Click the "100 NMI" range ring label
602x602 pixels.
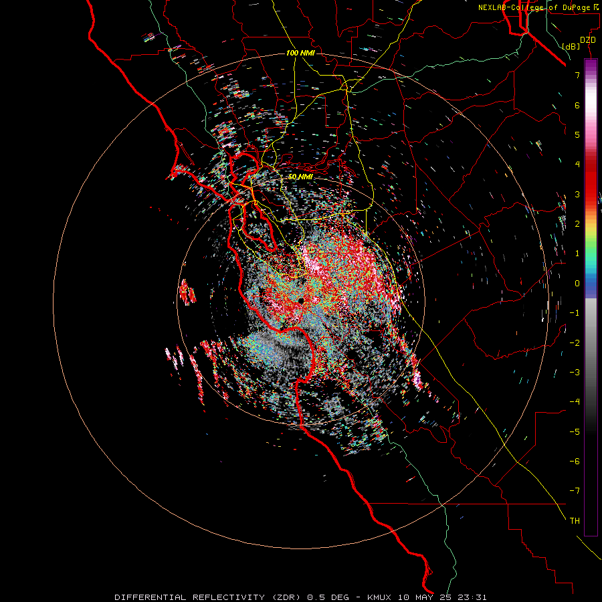click(x=300, y=53)
